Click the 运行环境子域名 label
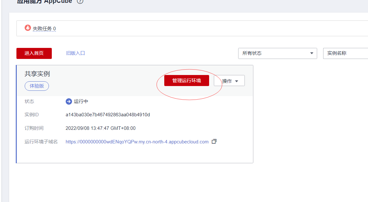The image size is (368, 202). point(41,142)
